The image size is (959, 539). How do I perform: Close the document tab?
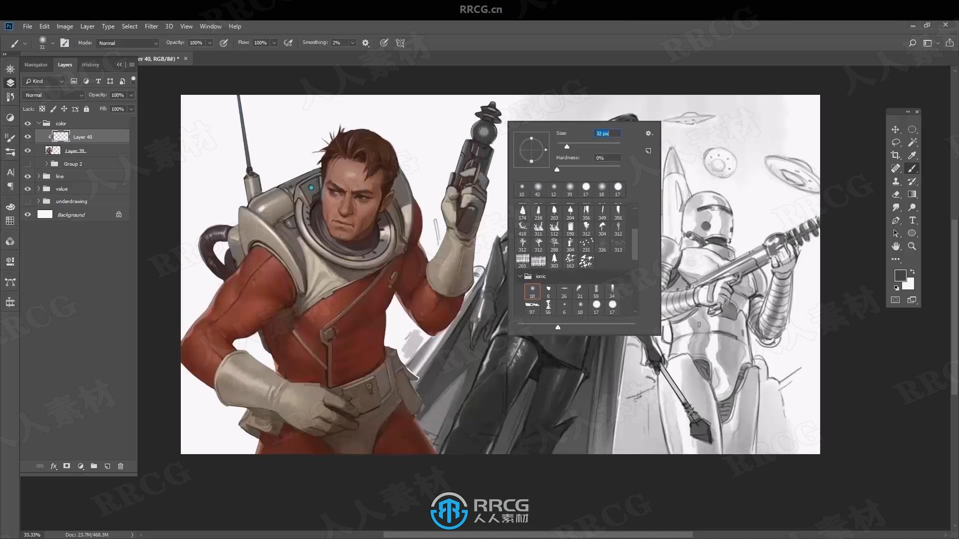click(186, 58)
